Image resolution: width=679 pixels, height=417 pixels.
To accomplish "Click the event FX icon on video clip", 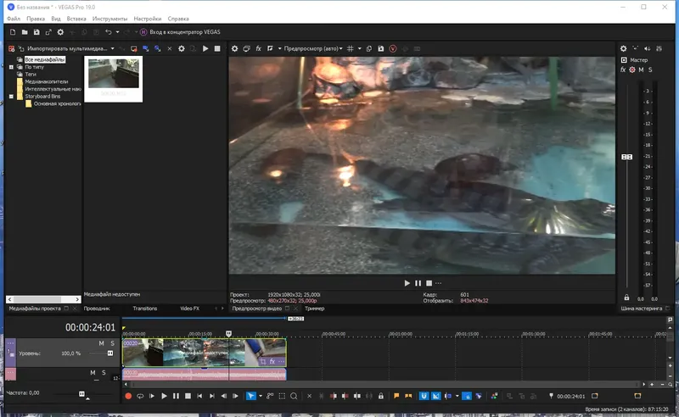I will [x=272, y=361].
